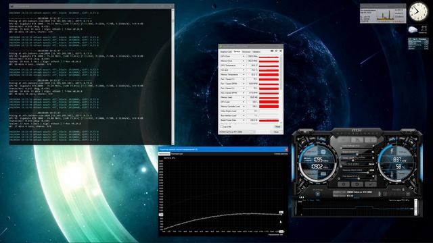Viewport: 433px width, 243px height.
Task: Switch to temperature tab in curve editor
Action: [177, 154]
